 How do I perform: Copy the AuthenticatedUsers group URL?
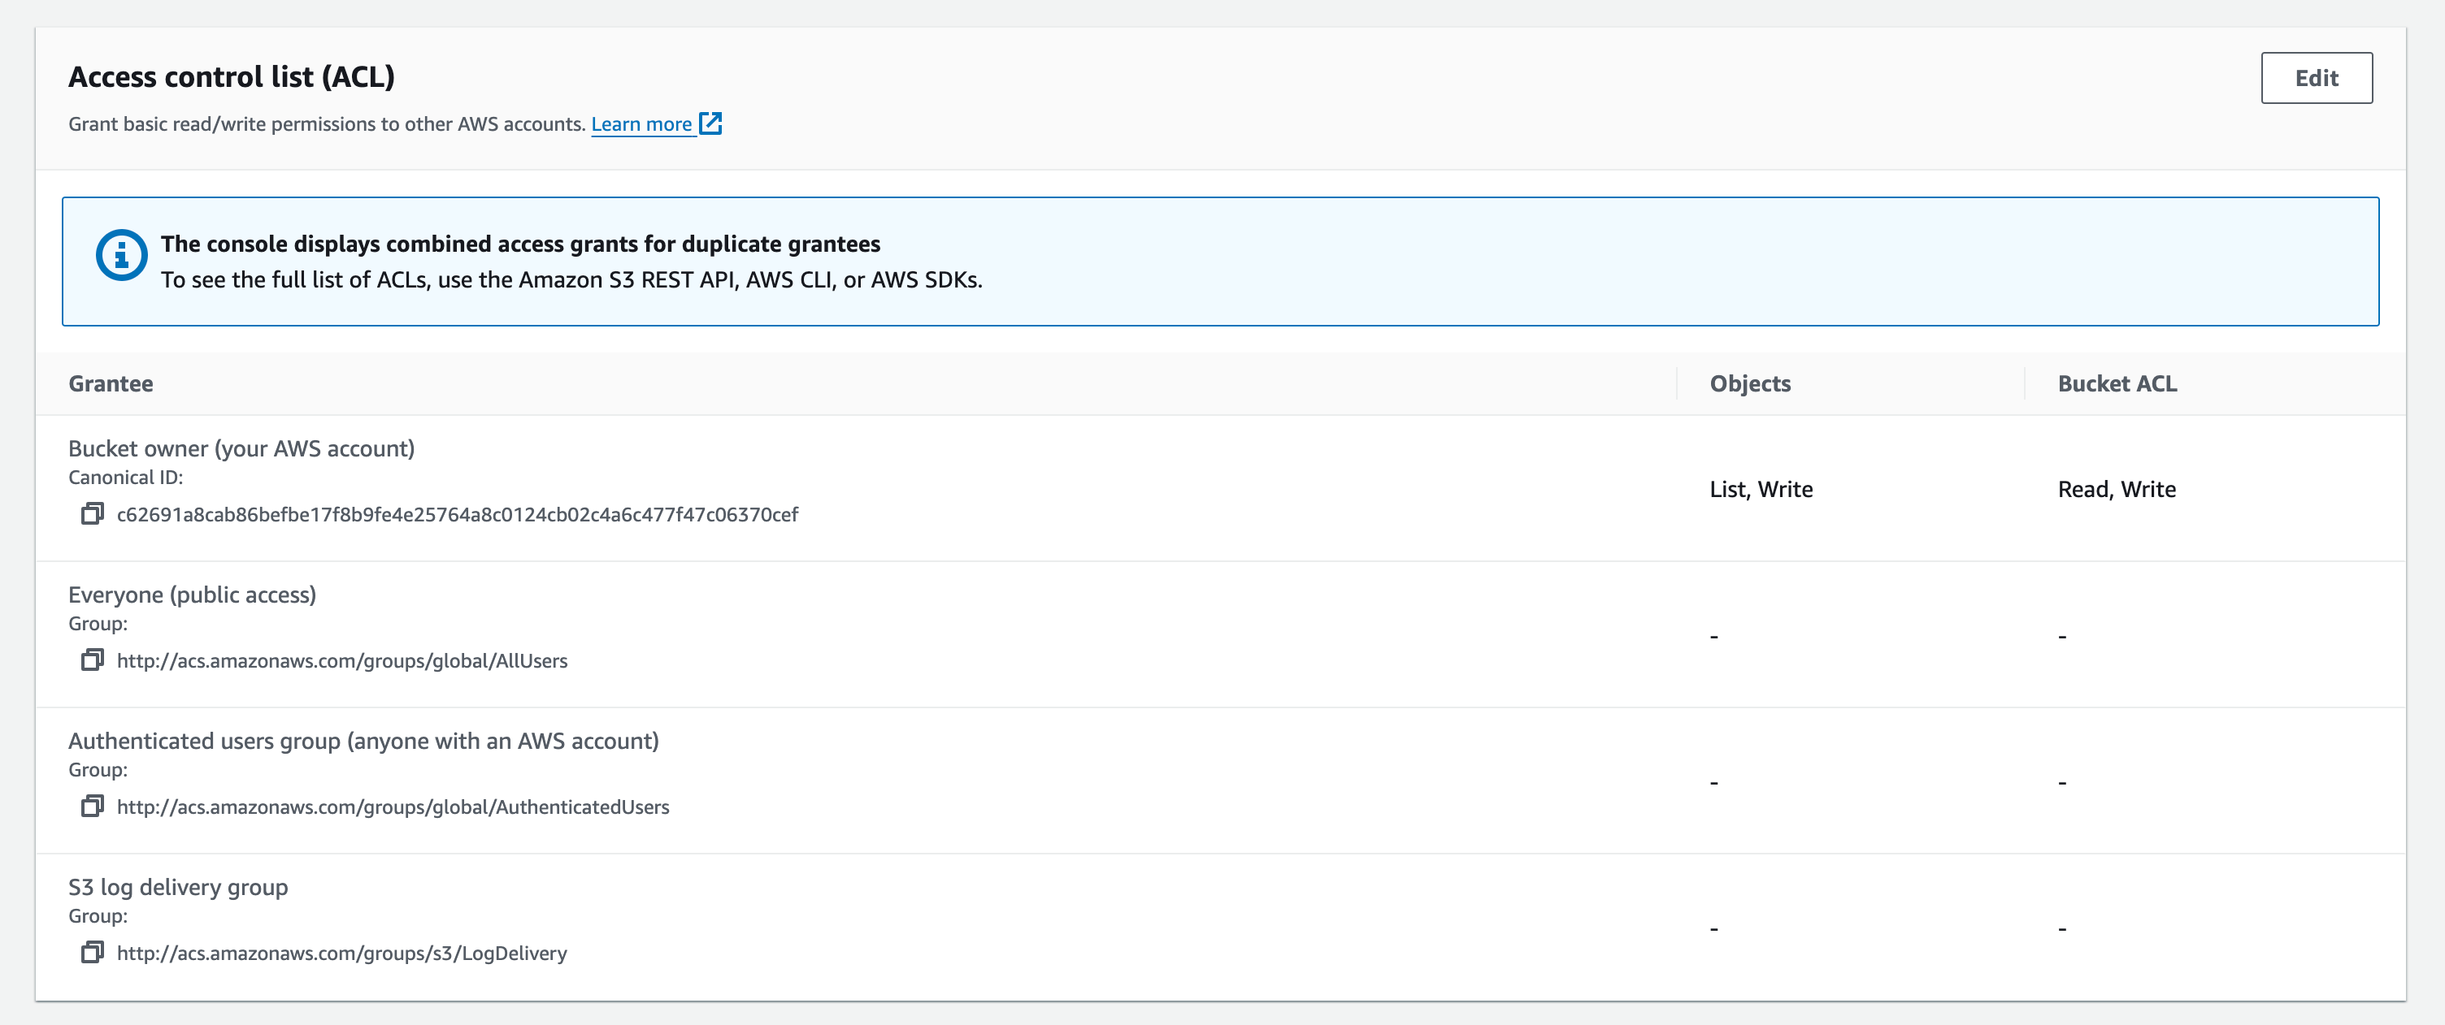tap(92, 806)
